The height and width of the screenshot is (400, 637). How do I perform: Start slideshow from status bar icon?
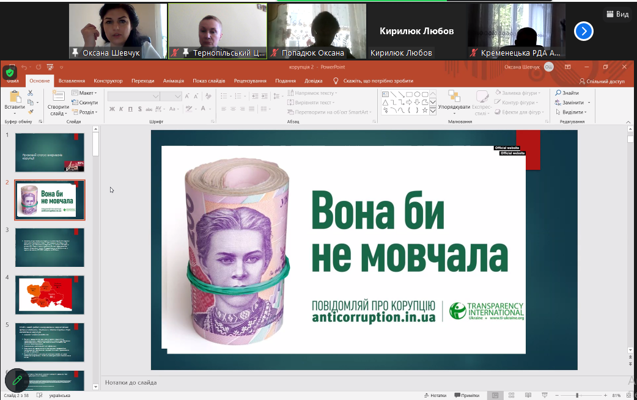click(545, 395)
